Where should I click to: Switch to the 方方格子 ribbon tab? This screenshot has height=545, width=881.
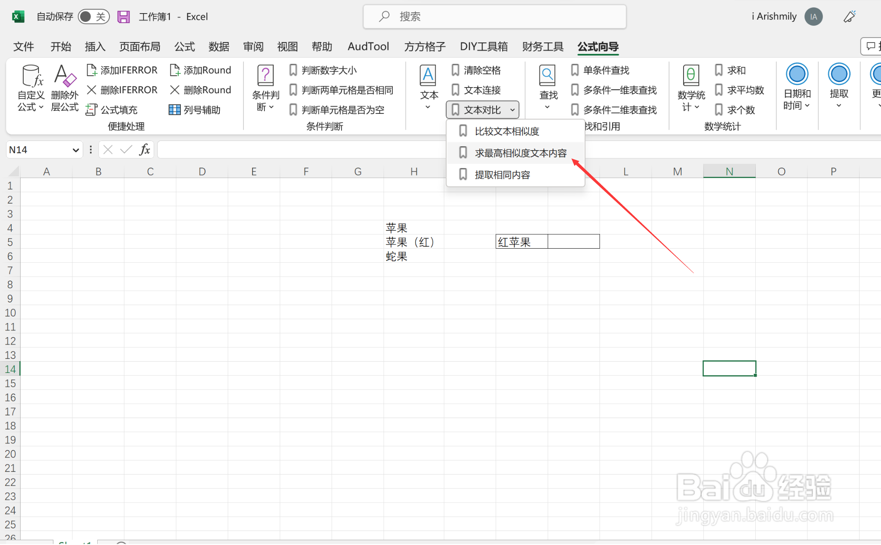(424, 46)
